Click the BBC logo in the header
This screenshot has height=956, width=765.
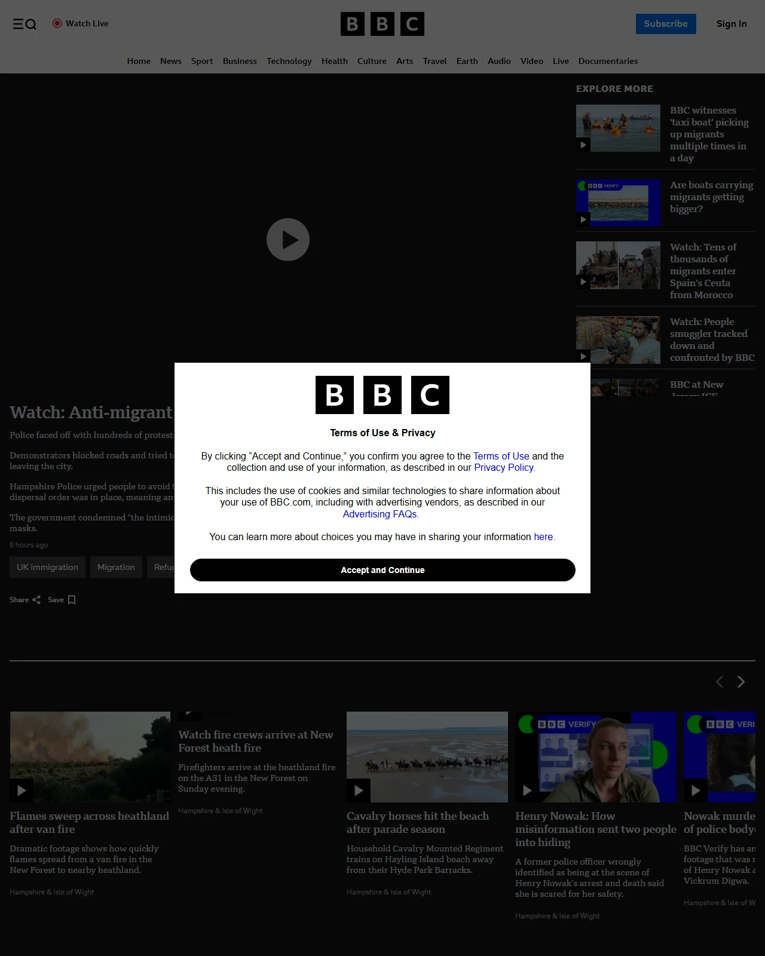click(382, 24)
